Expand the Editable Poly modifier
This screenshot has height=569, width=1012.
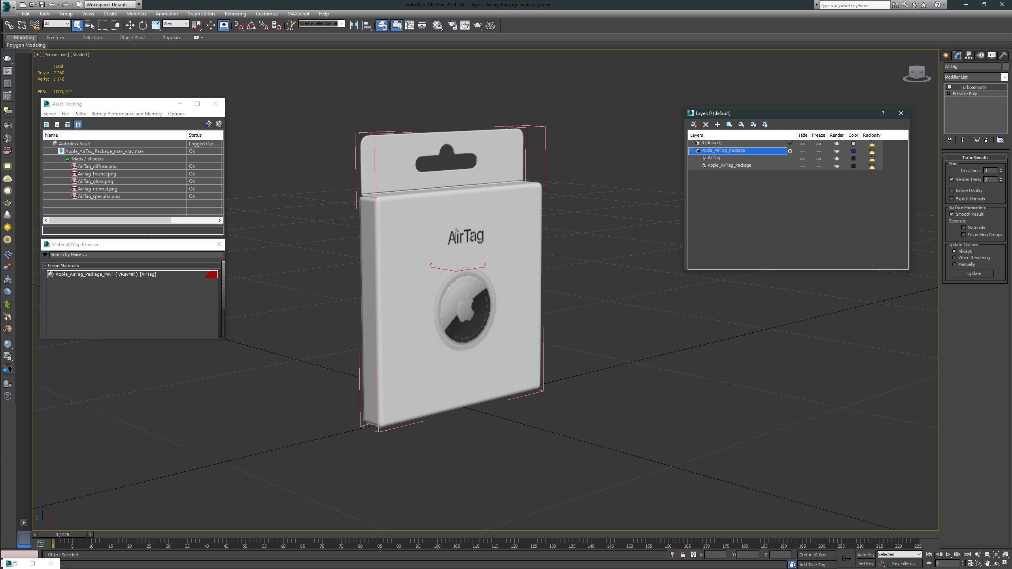[949, 94]
